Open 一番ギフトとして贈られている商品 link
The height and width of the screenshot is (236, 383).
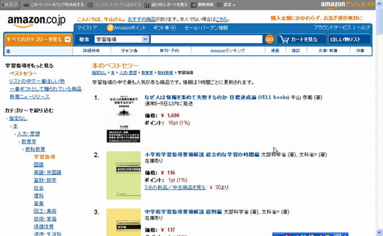[46, 89]
